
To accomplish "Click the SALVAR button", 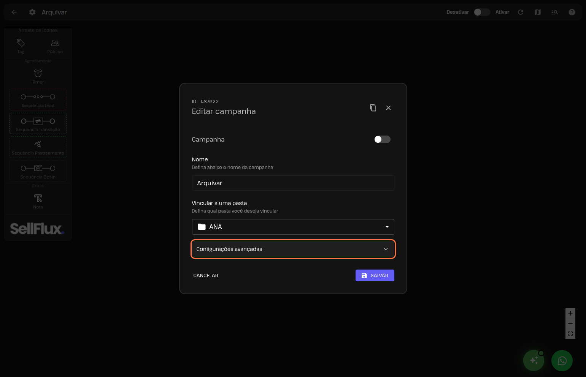I will pos(375,276).
